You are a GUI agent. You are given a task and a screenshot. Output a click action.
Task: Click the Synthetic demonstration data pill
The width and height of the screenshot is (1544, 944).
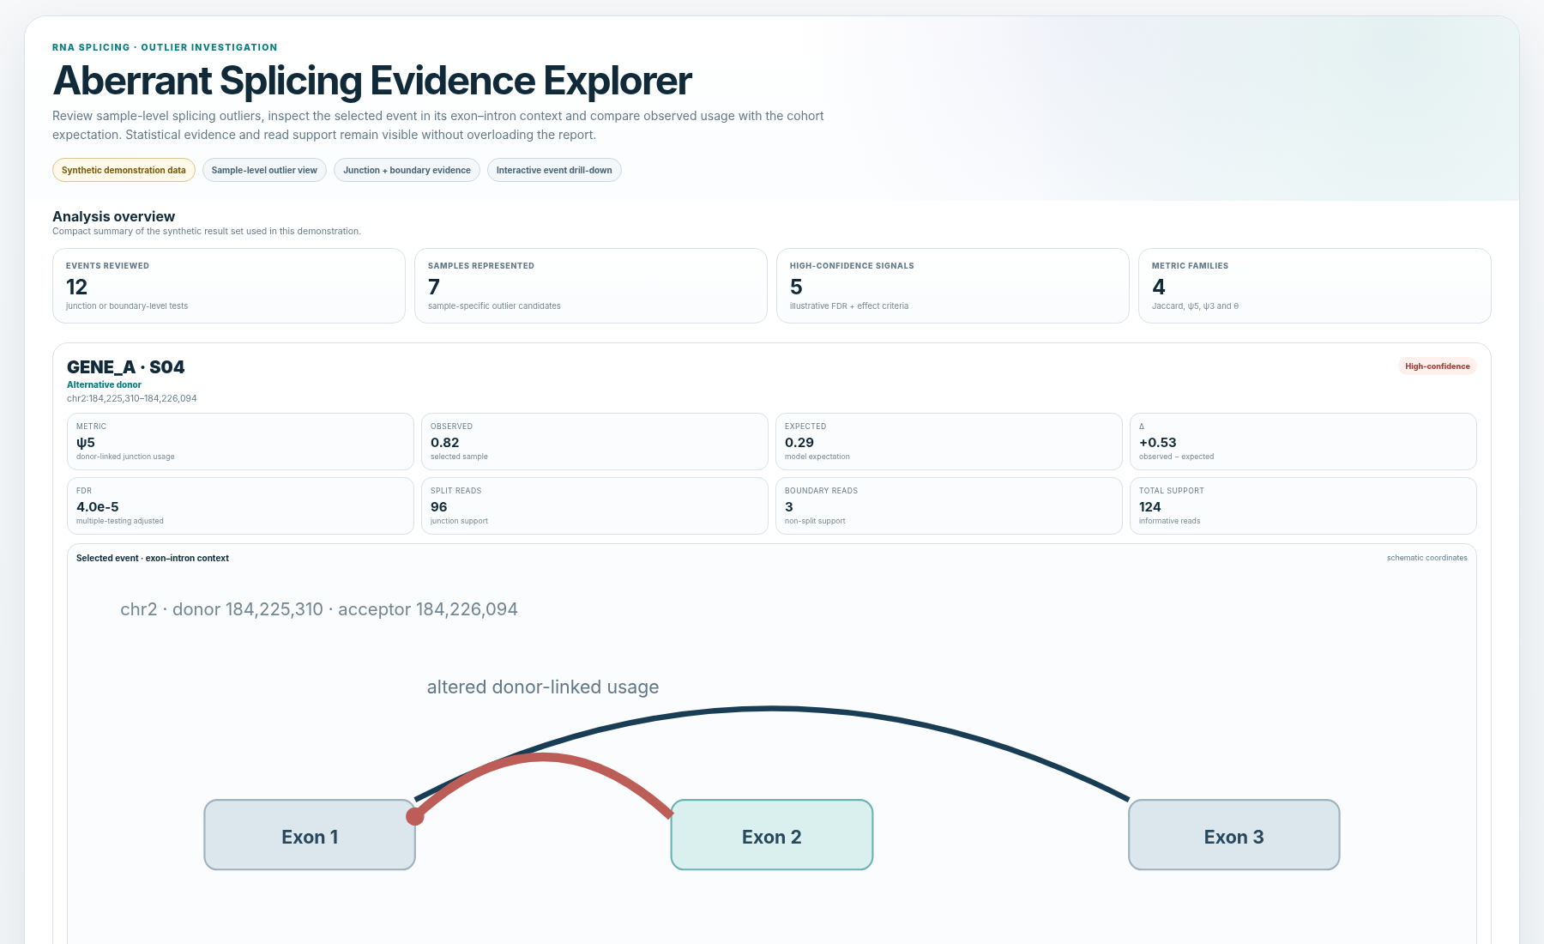coord(124,170)
